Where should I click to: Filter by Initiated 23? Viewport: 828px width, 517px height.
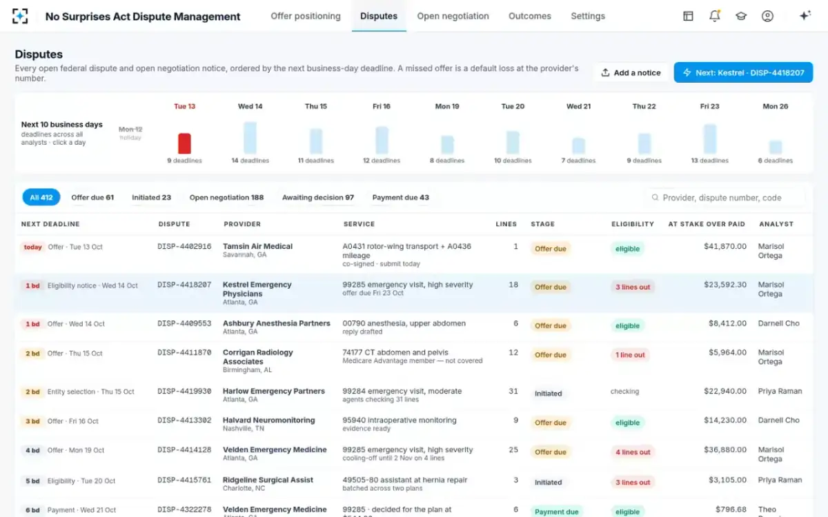tap(151, 197)
